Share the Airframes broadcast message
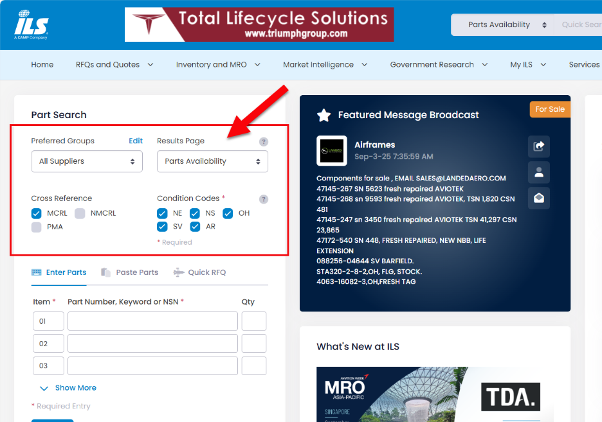Image resolution: width=602 pixels, height=422 pixels. pyautogui.click(x=538, y=146)
